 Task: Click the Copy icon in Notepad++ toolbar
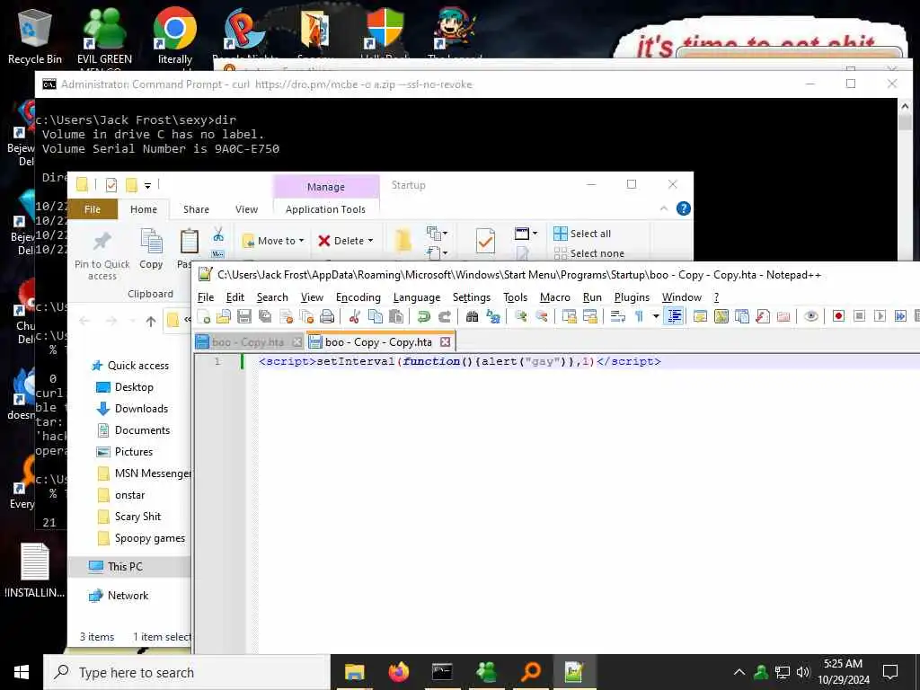pyautogui.click(x=375, y=317)
